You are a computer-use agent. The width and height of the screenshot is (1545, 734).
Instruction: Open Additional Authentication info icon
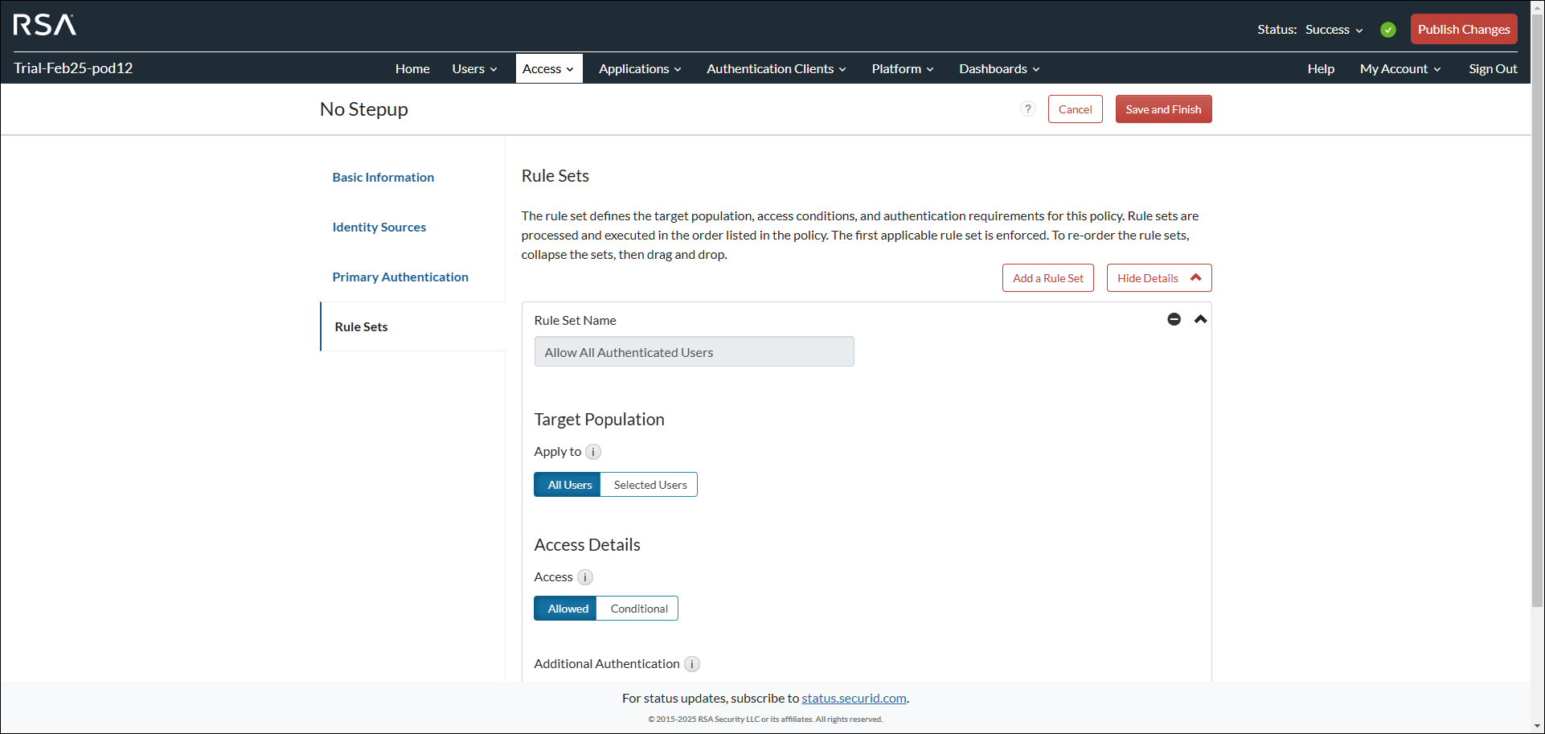[x=691, y=664]
